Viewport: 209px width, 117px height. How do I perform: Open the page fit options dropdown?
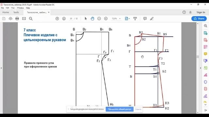click(x=127, y=19)
